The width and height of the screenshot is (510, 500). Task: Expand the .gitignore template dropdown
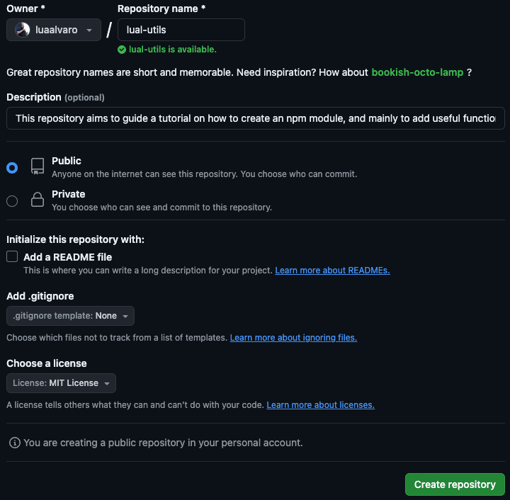pos(70,316)
